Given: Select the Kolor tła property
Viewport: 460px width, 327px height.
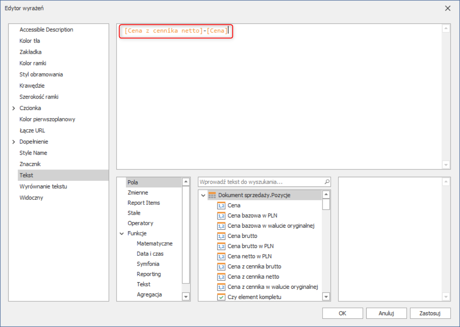Looking at the screenshot, I should (x=30, y=41).
